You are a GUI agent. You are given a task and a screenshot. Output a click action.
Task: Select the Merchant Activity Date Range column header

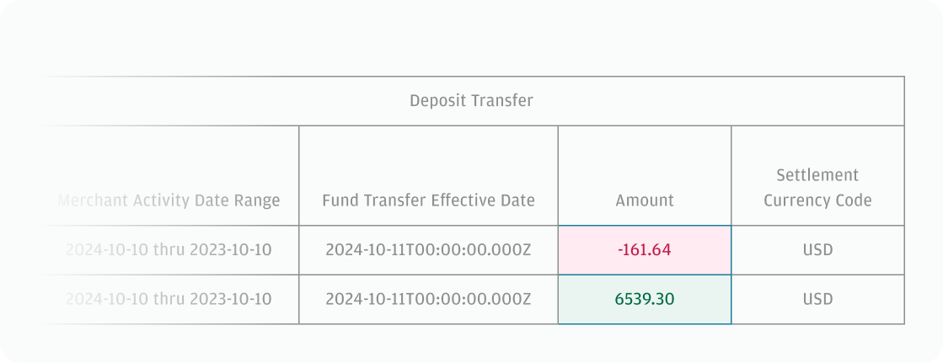pyautogui.click(x=169, y=200)
